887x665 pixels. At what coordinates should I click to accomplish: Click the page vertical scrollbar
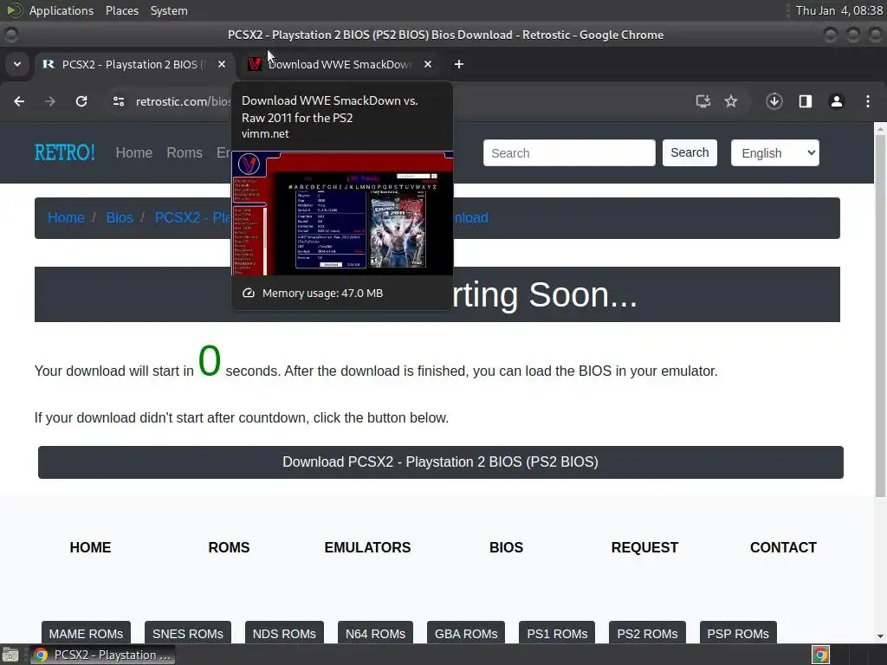click(x=880, y=317)
